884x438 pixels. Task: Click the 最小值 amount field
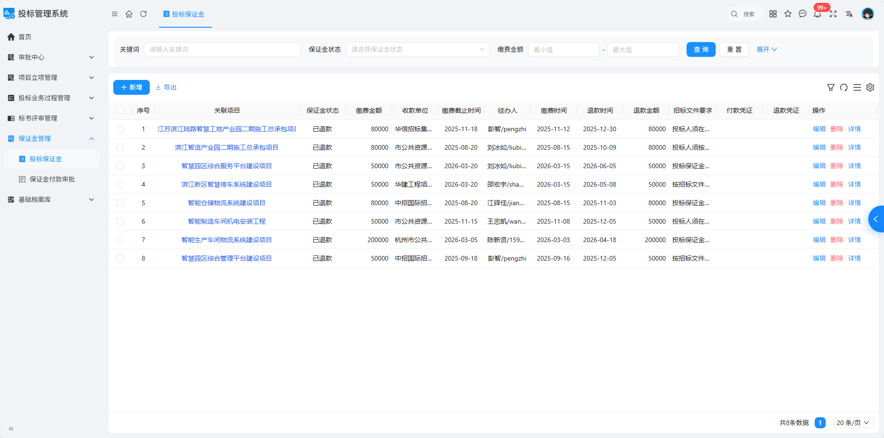point(564,49)
